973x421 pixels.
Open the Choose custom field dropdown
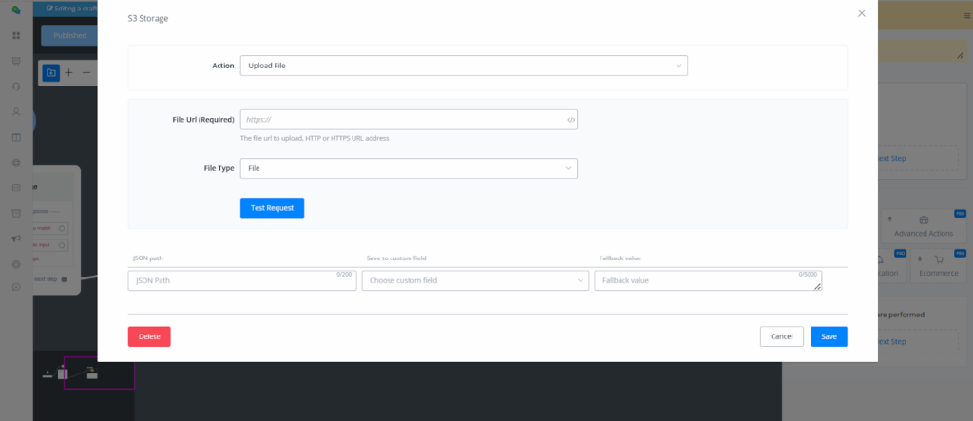[474, 280]
